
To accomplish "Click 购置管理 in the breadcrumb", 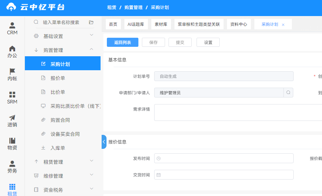I will coord(133,8).
